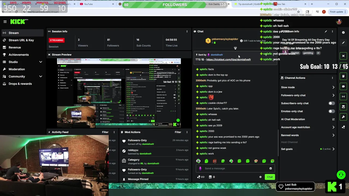Toggle Emotes-only chat switch
Image resolution: width=349 pixels, height=196 pixels.
[332, 111]
